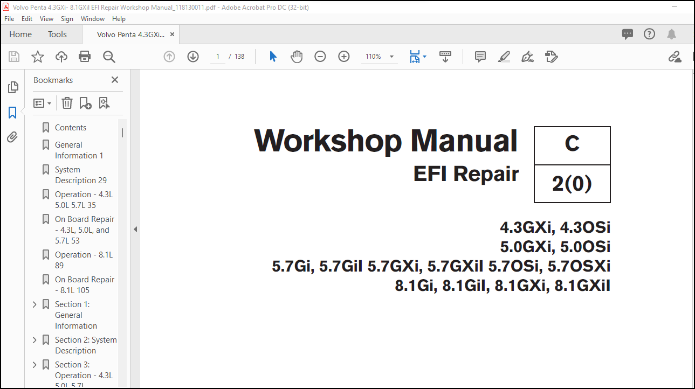Collapse the navigation pane with side arrow
The image size is (695, 389).
pos(135,229)
